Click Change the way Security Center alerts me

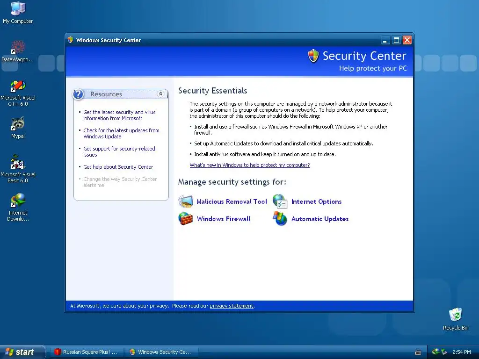point(120,182)
